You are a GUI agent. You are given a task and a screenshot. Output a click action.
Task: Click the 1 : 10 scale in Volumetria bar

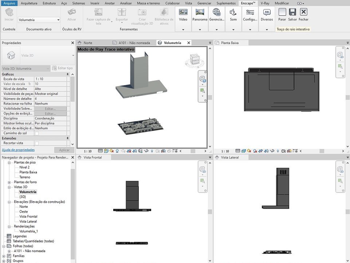(88, 151)
